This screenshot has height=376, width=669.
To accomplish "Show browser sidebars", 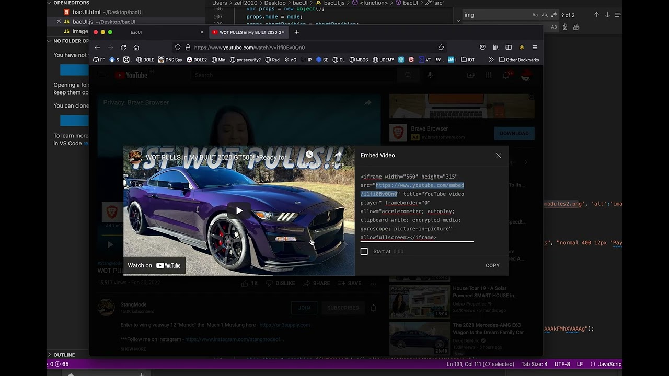I will [509, 48].
